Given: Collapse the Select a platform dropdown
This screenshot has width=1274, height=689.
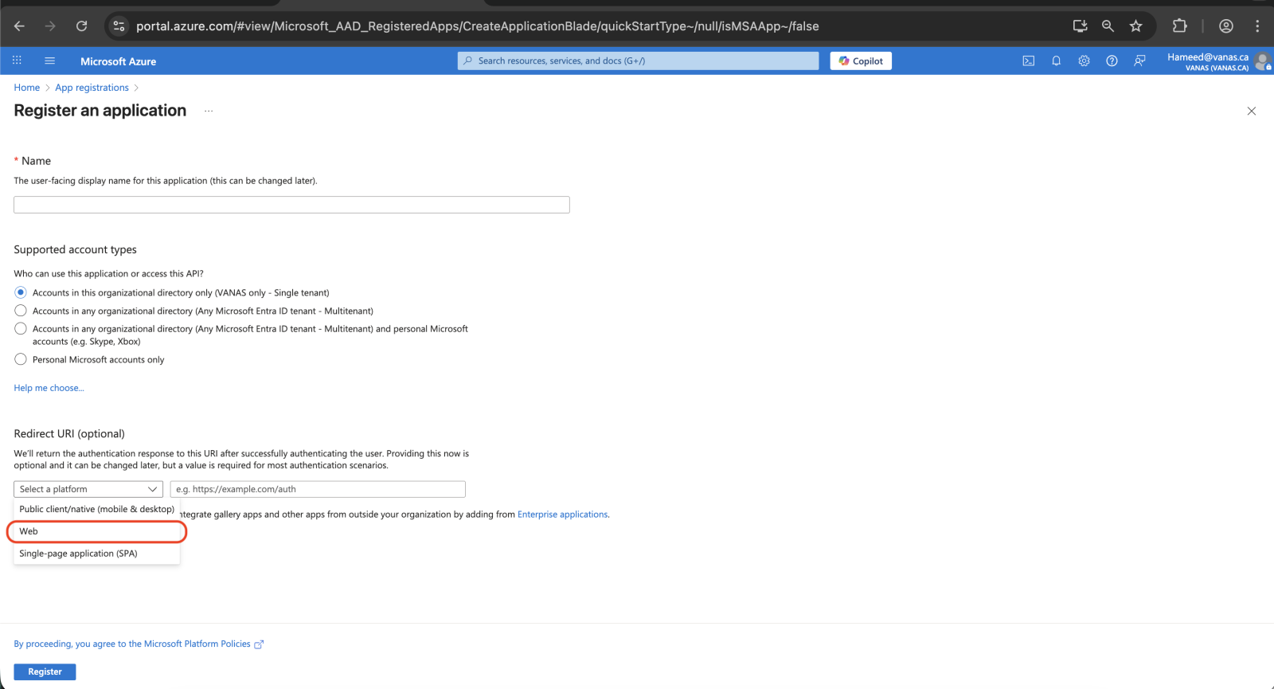Looking at the screenshot, I should tap(88, 489).
